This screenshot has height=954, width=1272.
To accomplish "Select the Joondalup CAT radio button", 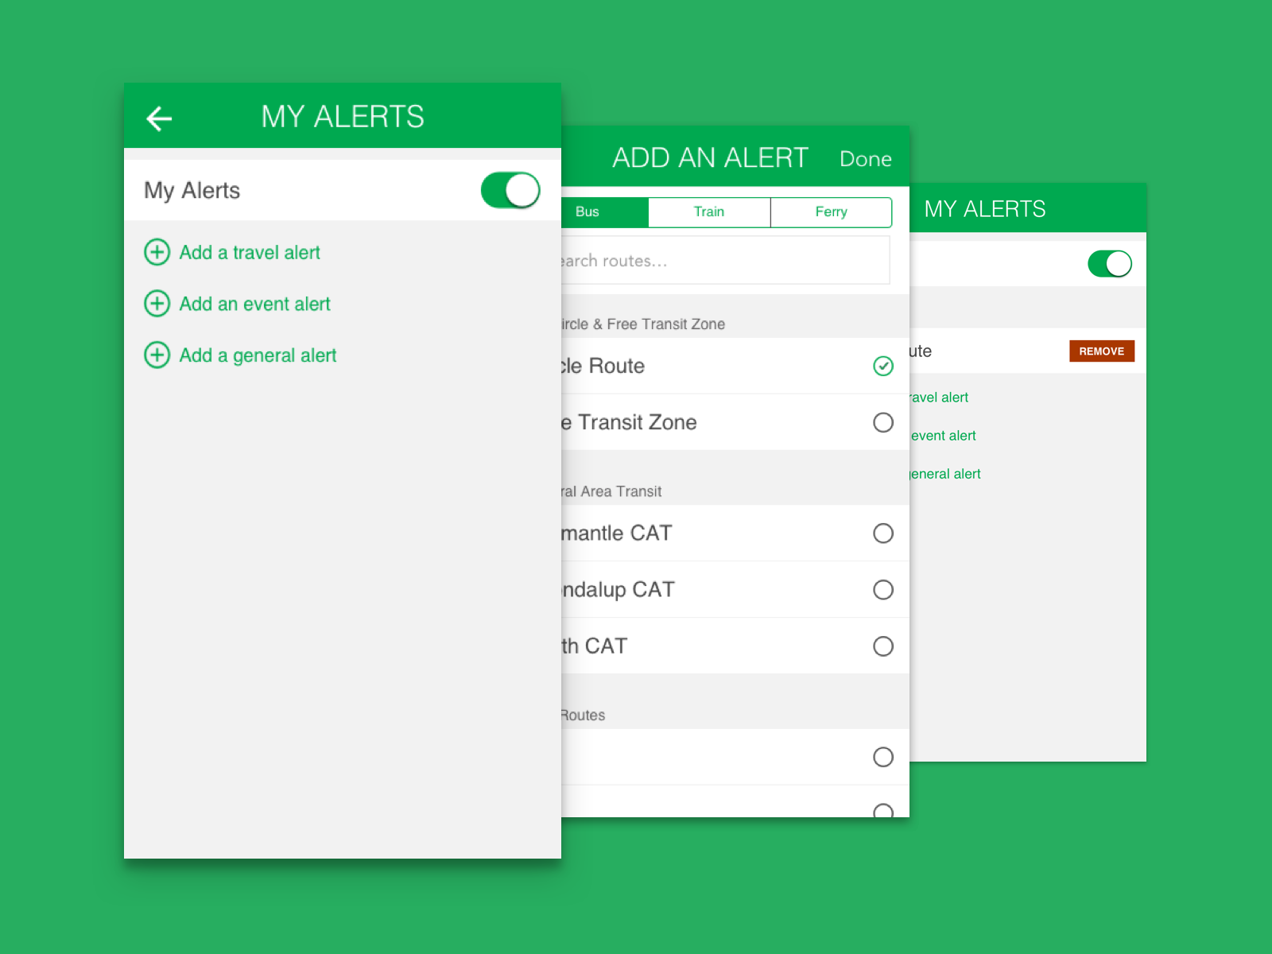I will 882,590.
